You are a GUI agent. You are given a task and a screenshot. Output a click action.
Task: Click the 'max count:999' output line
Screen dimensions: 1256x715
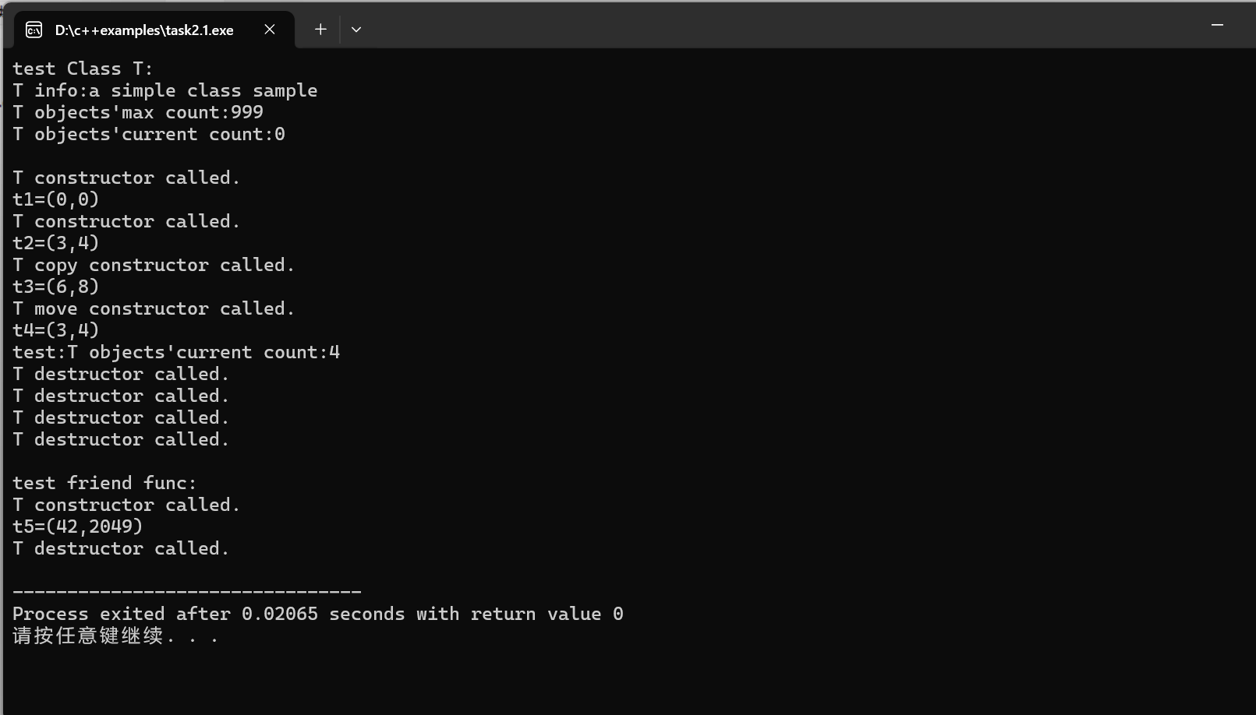click(137, 112)
